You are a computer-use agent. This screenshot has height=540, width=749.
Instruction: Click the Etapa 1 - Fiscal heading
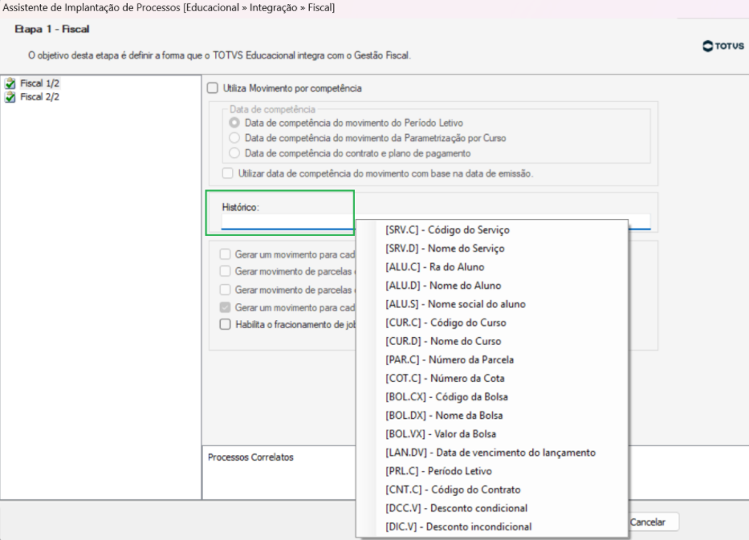coord(51,29)
